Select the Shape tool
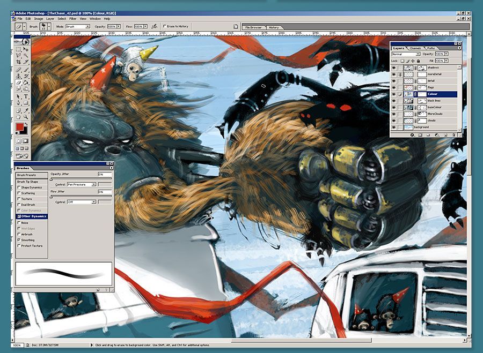Screen dimensions: 483x353 point(26,103)
